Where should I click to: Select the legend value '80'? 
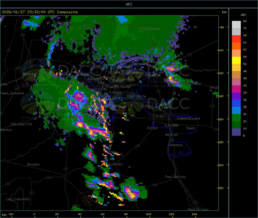245,21
